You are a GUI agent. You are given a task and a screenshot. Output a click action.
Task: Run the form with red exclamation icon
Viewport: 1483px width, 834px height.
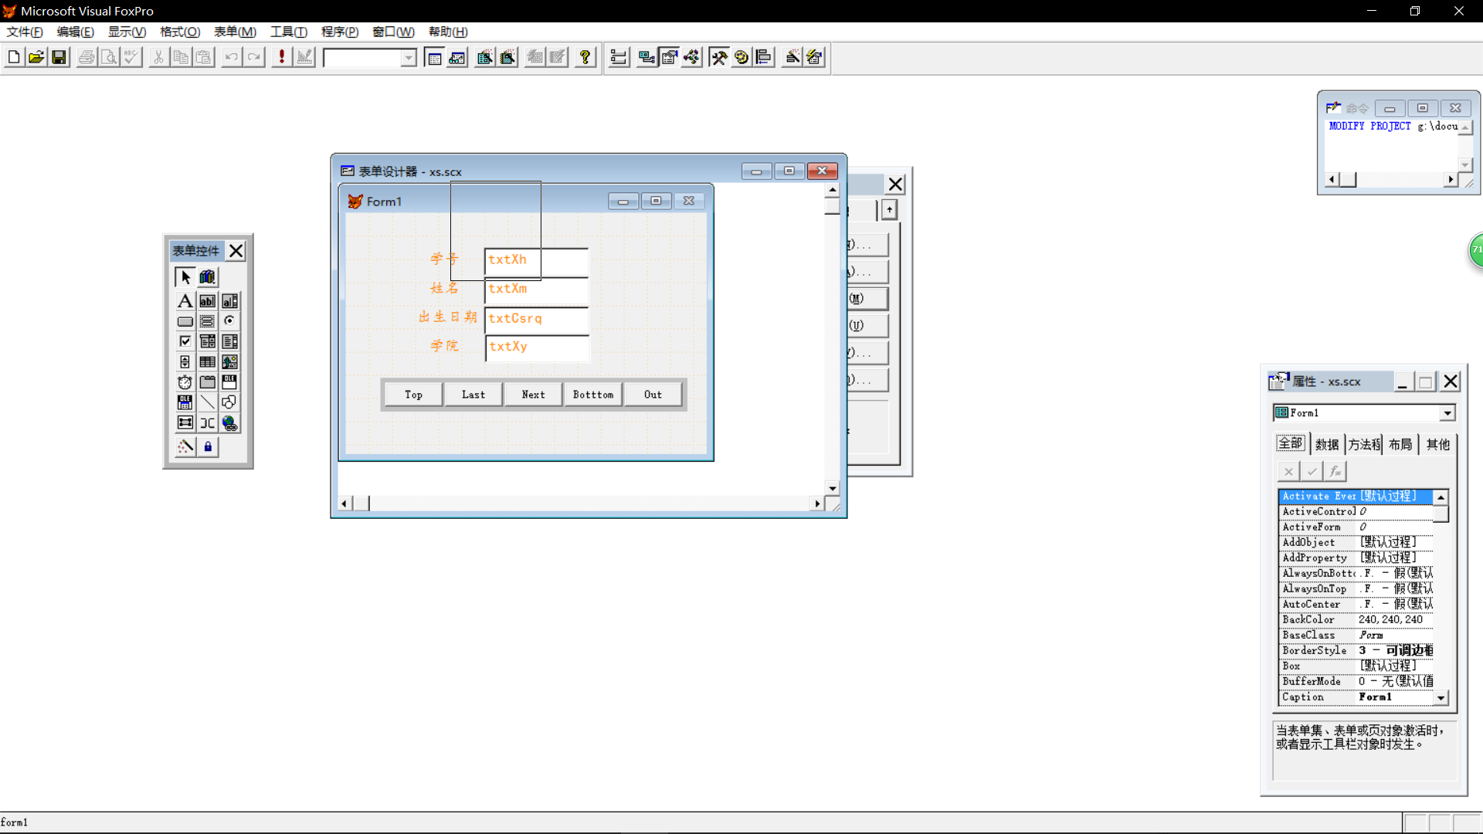[x=282, y=57]
